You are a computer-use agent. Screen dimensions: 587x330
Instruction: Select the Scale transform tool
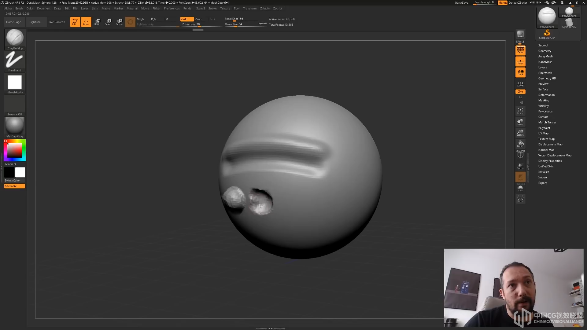[108, 22]
